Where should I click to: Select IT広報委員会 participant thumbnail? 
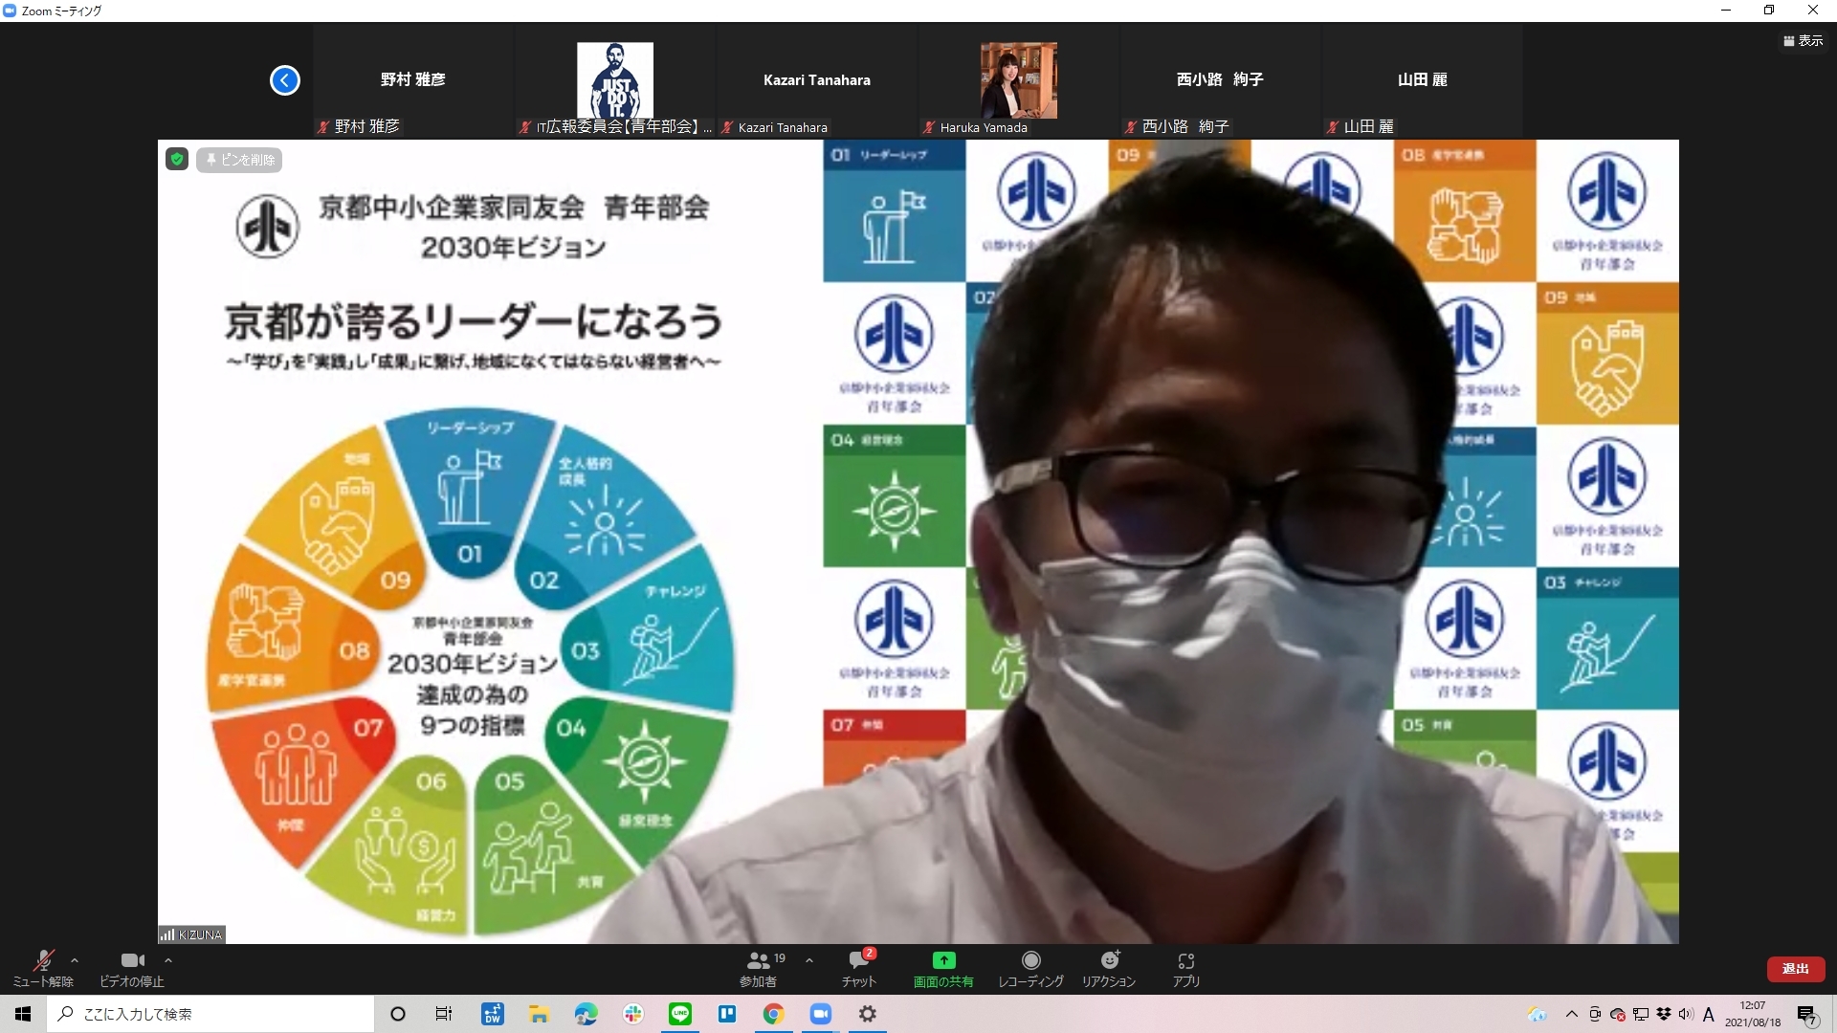click(x=615, y=80)
